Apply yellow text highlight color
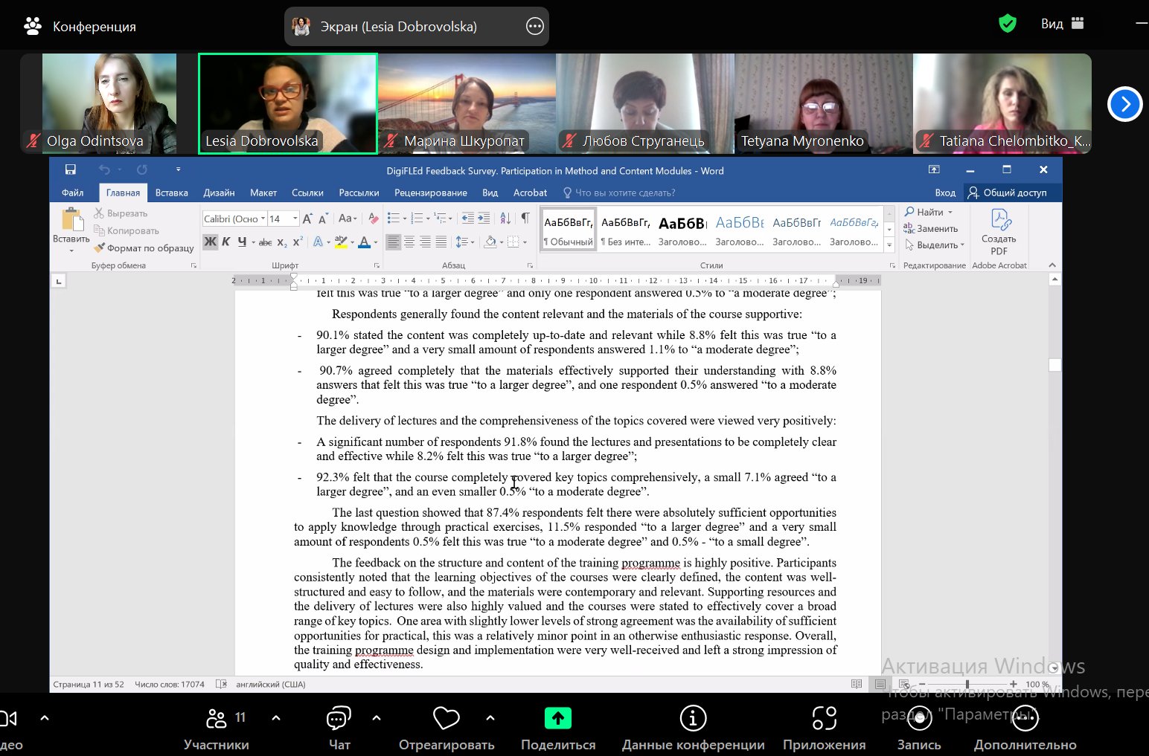 coord(341,242)
